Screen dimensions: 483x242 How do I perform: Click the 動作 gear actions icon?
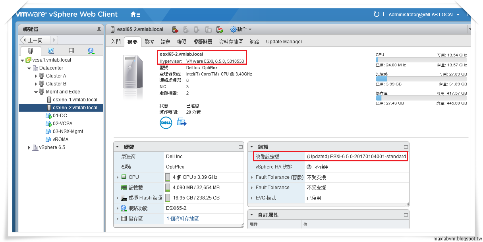pos(234,29)
